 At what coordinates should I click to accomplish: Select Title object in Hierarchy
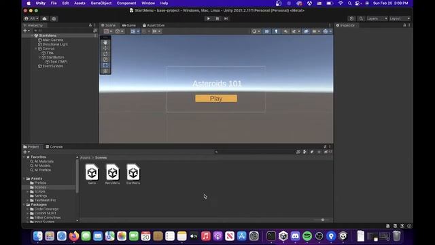[x=50, y=53]
